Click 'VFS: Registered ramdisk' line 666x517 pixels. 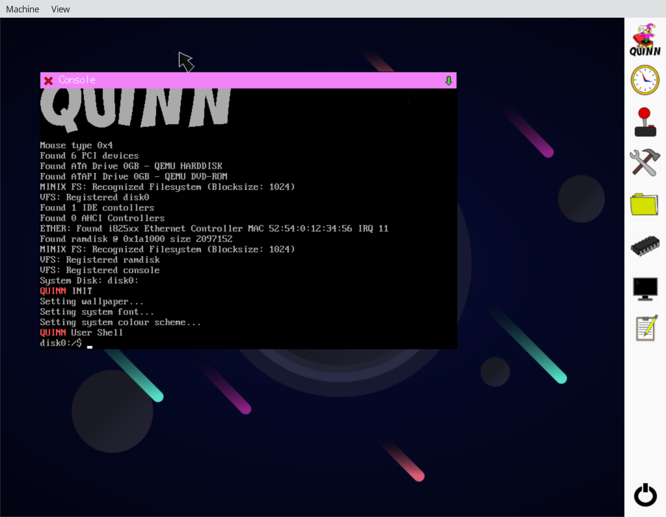100,260
